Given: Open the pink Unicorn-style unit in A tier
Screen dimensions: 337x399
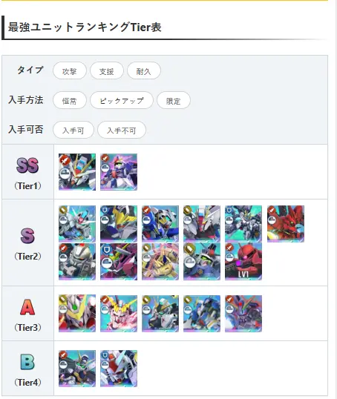Looking at the screenshot, I should [x=119, y=314].
